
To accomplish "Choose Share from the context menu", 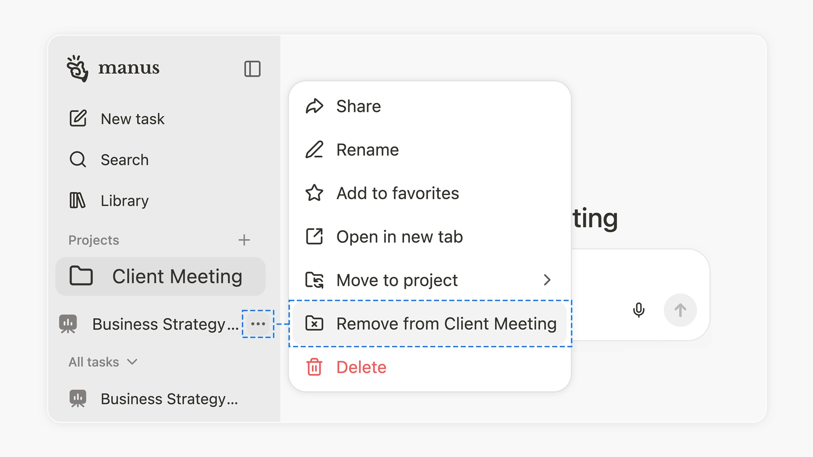I will pyautogui.click(x=358, y=106).
